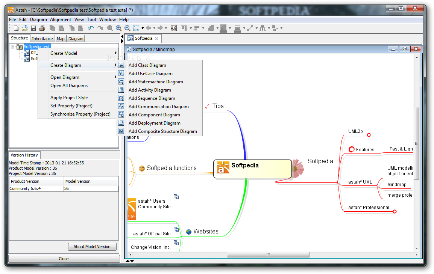The width and height of the screenshot is (434, 274).
Task: Click the Forward navigation arrow icon
Action: coord(160,28)
